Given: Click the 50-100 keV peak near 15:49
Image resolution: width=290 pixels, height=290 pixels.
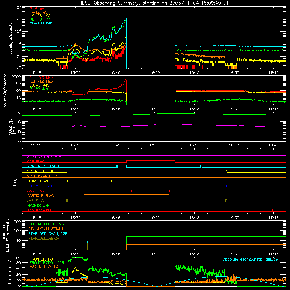Looking at the screenshot, I should tap(126, 19).
